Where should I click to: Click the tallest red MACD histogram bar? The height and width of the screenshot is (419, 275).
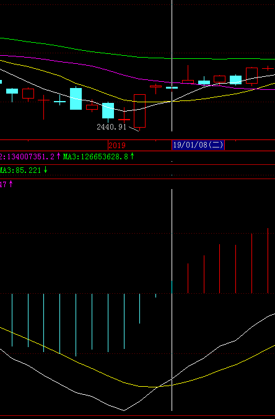268,261
